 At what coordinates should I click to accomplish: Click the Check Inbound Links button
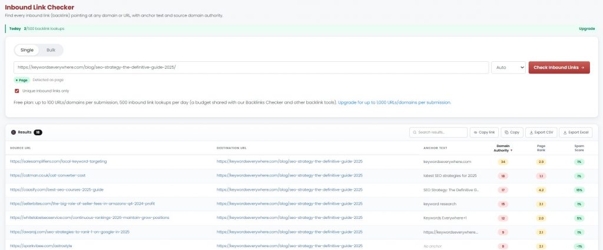point(559,67)
